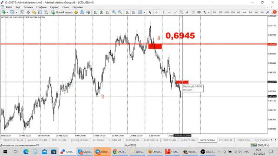Open the notifications alert icon
The image size is (278, 156).
coord(274,12)
